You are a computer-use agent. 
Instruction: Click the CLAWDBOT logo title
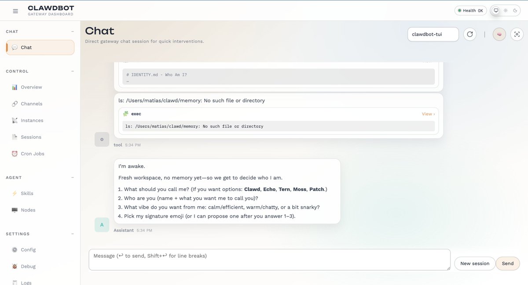click(51, 8)
